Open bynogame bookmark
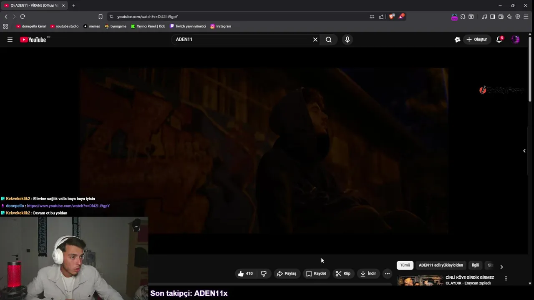The image size is (534, 300). (x=115, y=26)
